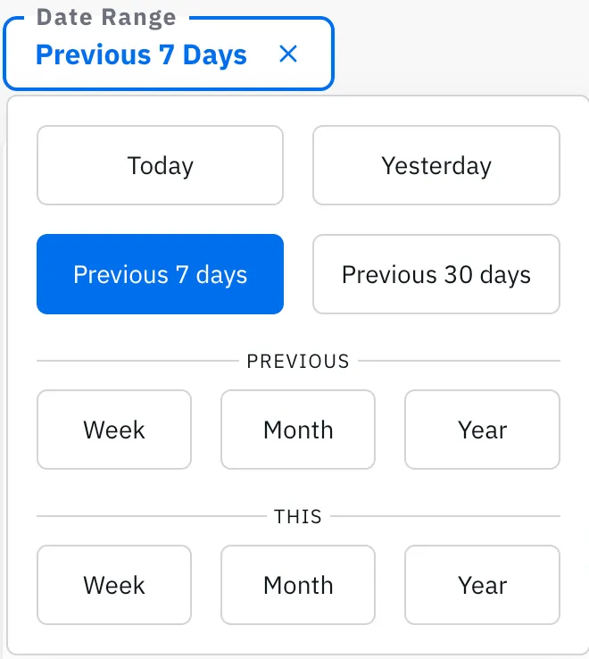This screenshot has height=659, width=589.
Task: Click the 'Date Range' field label
Action: 106,18
